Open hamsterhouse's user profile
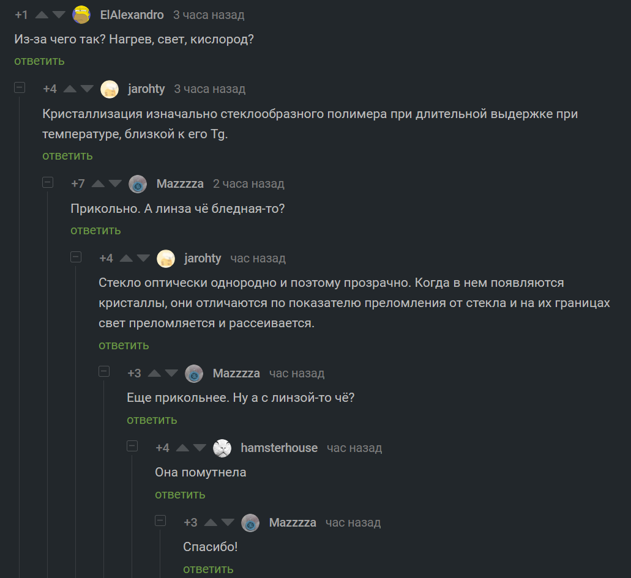This screenshot has width=631, height=578. click(279, 448)
